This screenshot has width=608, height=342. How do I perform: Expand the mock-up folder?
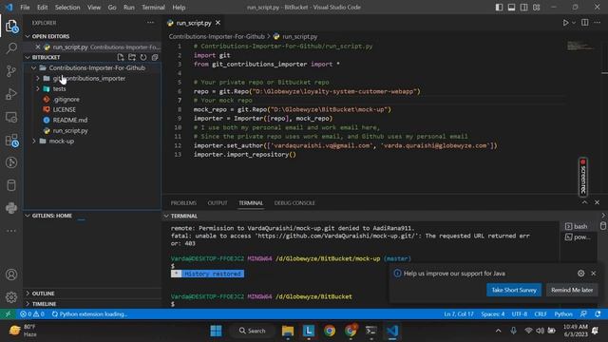click(34, 142)
